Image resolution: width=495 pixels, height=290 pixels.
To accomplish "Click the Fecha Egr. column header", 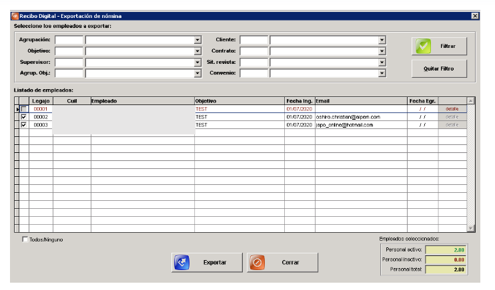I will pyautogui.click(x=422, y=101).
